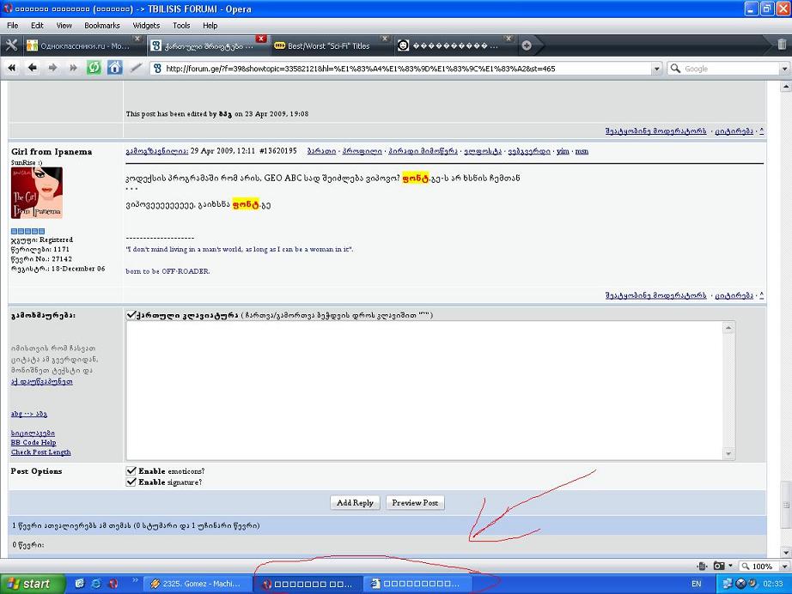This screenshot has width=792, height=594.
Task: Open the Tools menu
Action: coord(181,25)
